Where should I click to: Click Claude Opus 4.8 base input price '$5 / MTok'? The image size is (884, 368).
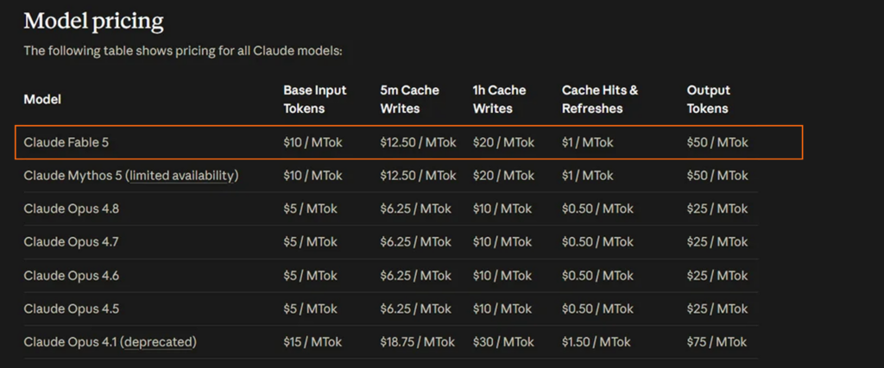click(x=310, y=209)
